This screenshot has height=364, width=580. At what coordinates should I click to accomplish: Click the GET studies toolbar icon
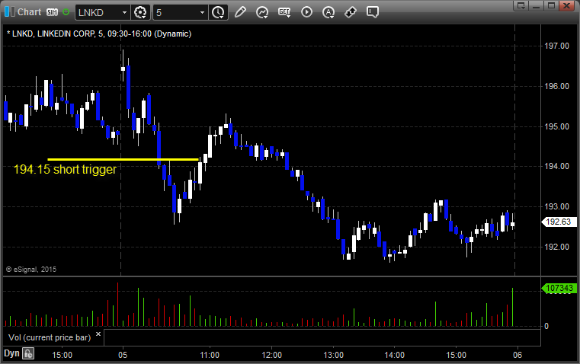pyautogui.click(x=284, y=12)
